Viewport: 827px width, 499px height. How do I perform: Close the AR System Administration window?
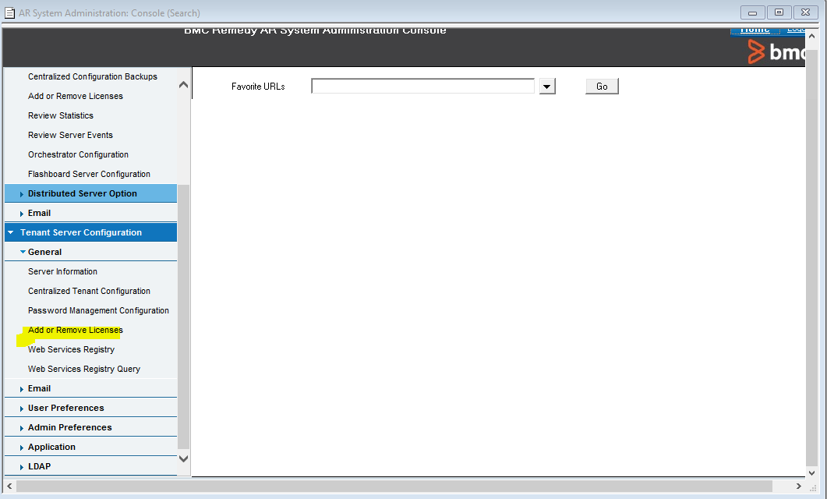(805, 12)
